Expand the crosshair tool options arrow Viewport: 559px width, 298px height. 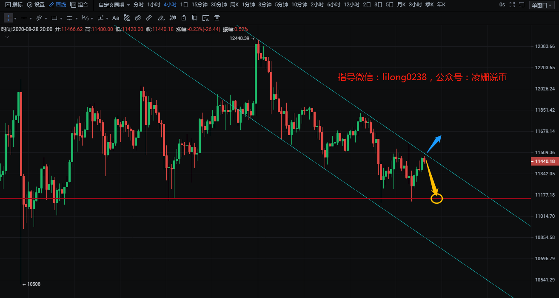pyautogui.click(x=16, y=19)
